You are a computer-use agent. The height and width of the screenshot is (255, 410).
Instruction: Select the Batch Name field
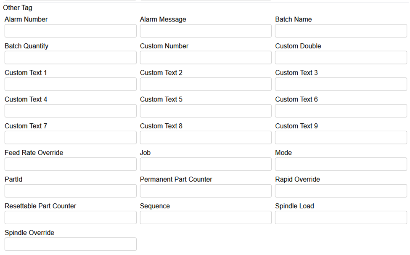341,31
